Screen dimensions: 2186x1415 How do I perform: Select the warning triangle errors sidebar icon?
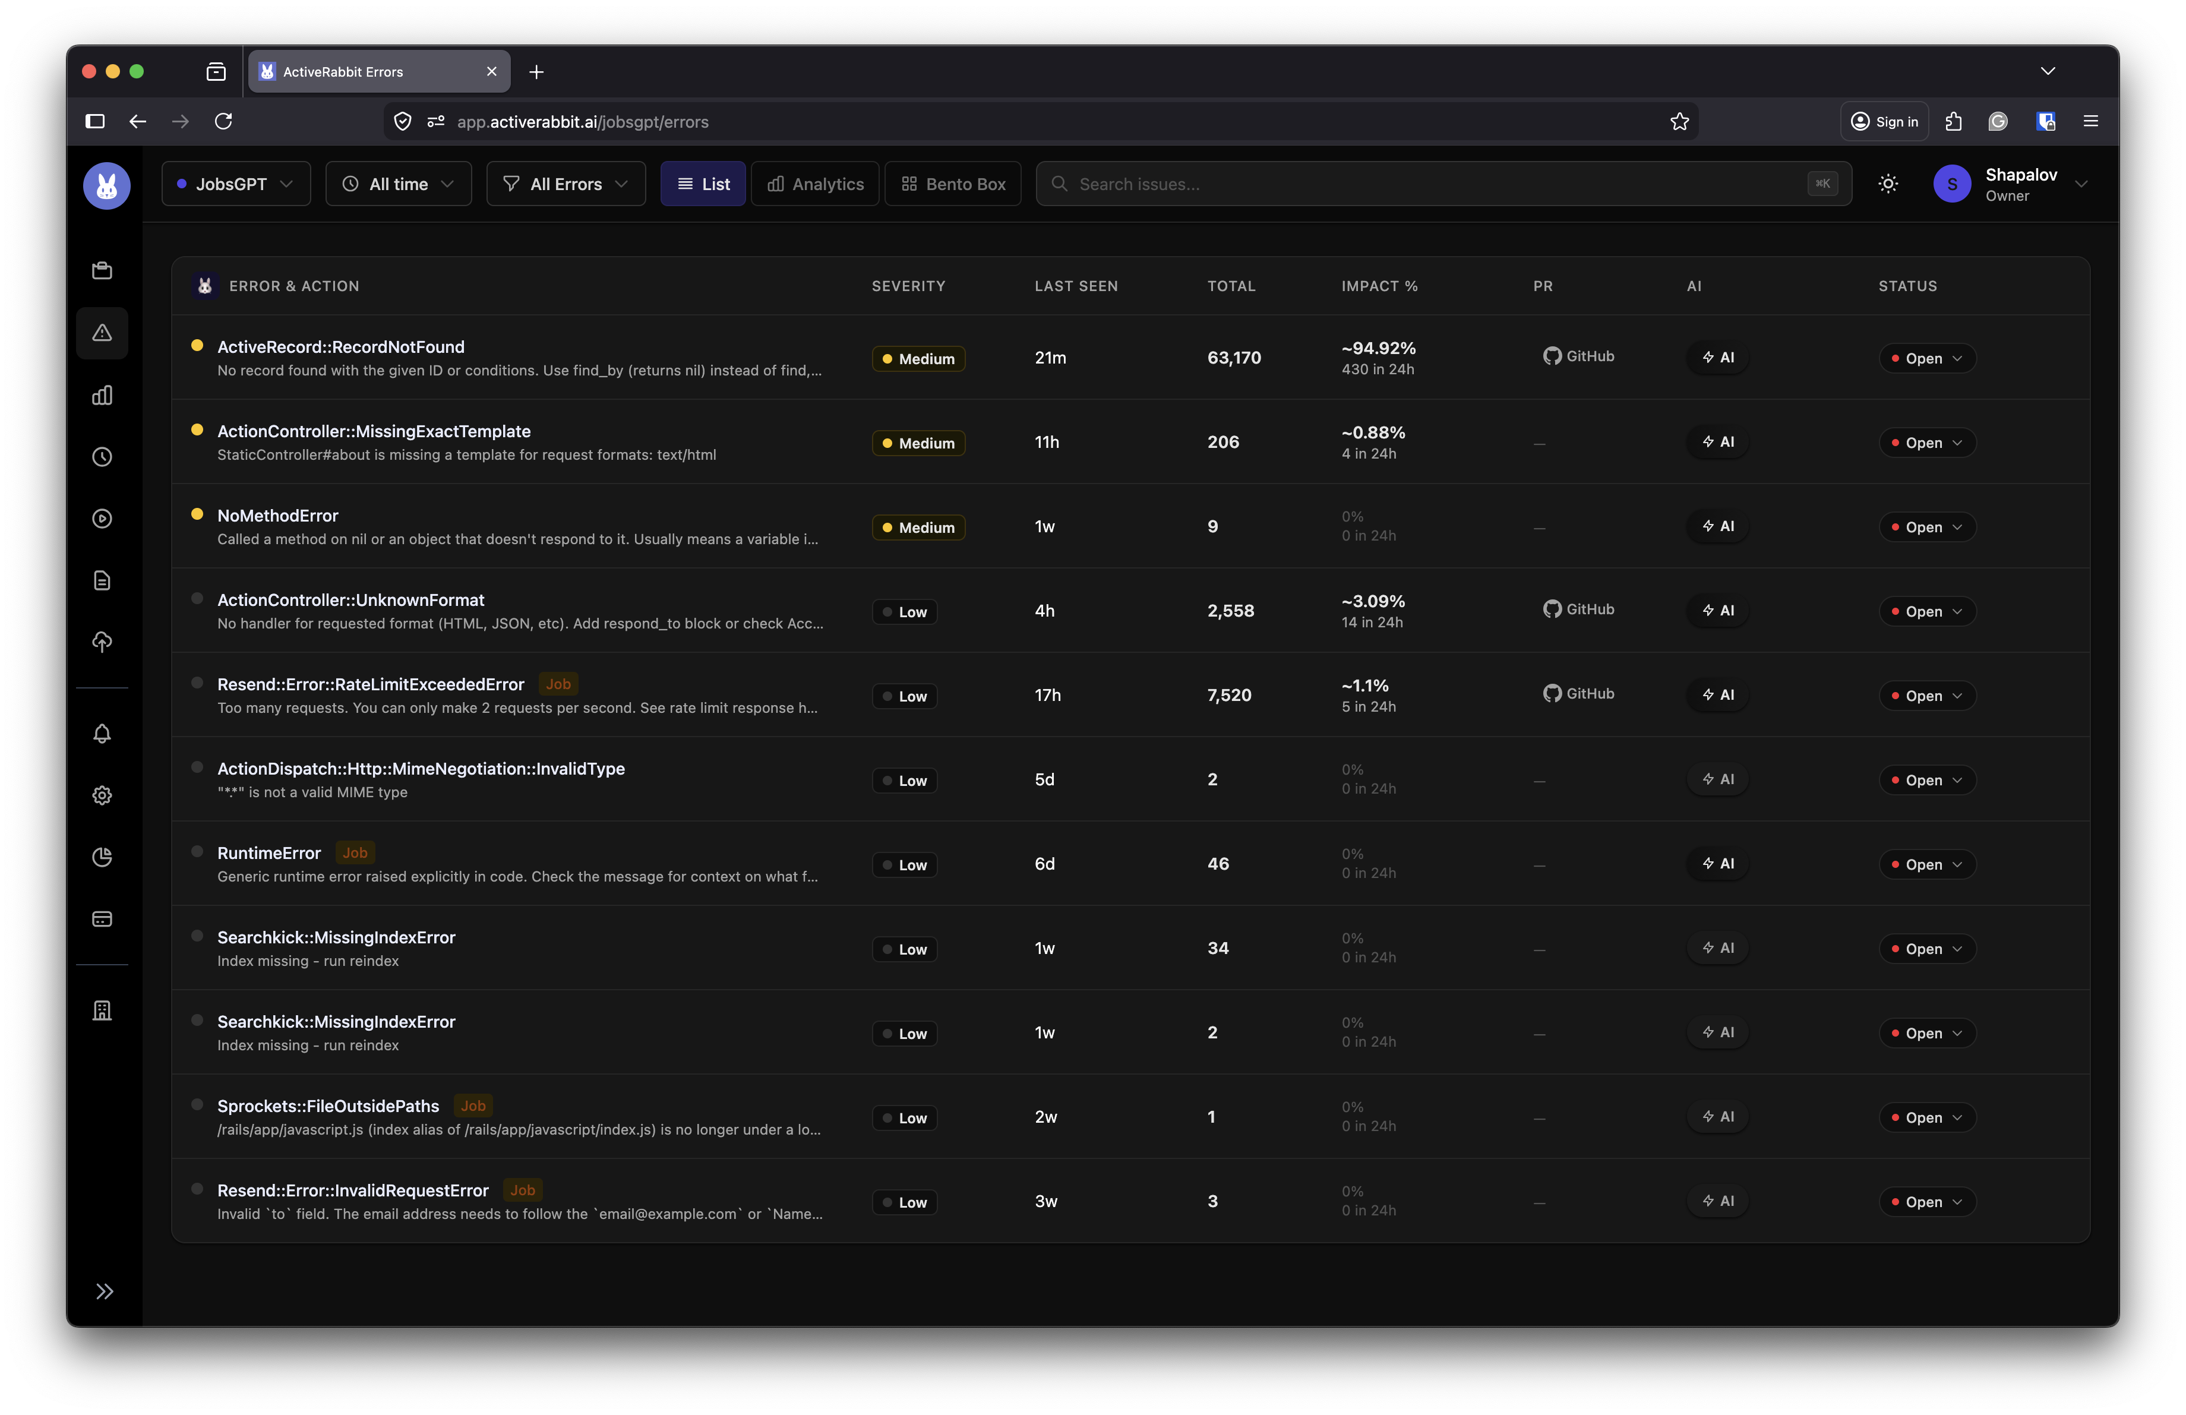click(x=102, y=333)
